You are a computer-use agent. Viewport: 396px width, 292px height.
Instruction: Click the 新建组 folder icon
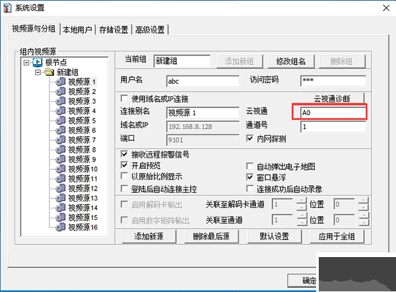pyautogui.click(x=49, y=72)
